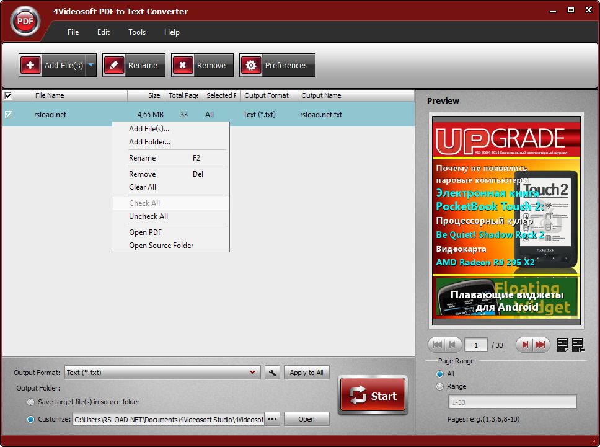Sort by Size column header
The image size is (600, 447).
[x=146, y=95]
